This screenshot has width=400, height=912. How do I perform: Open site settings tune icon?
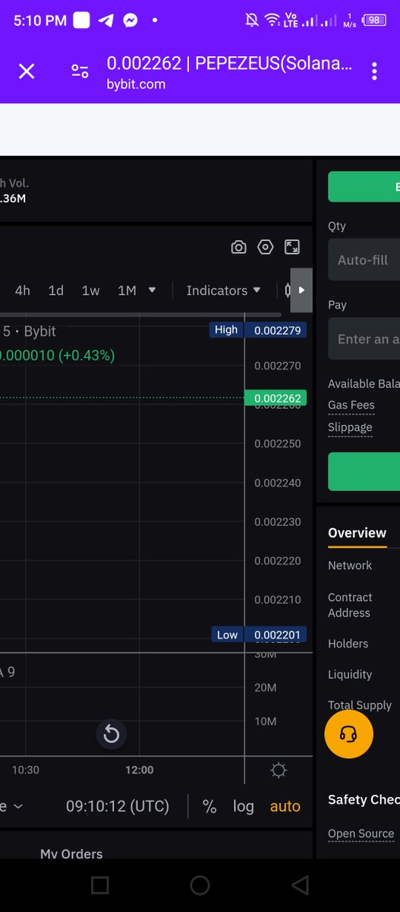(x=80, y=71)
